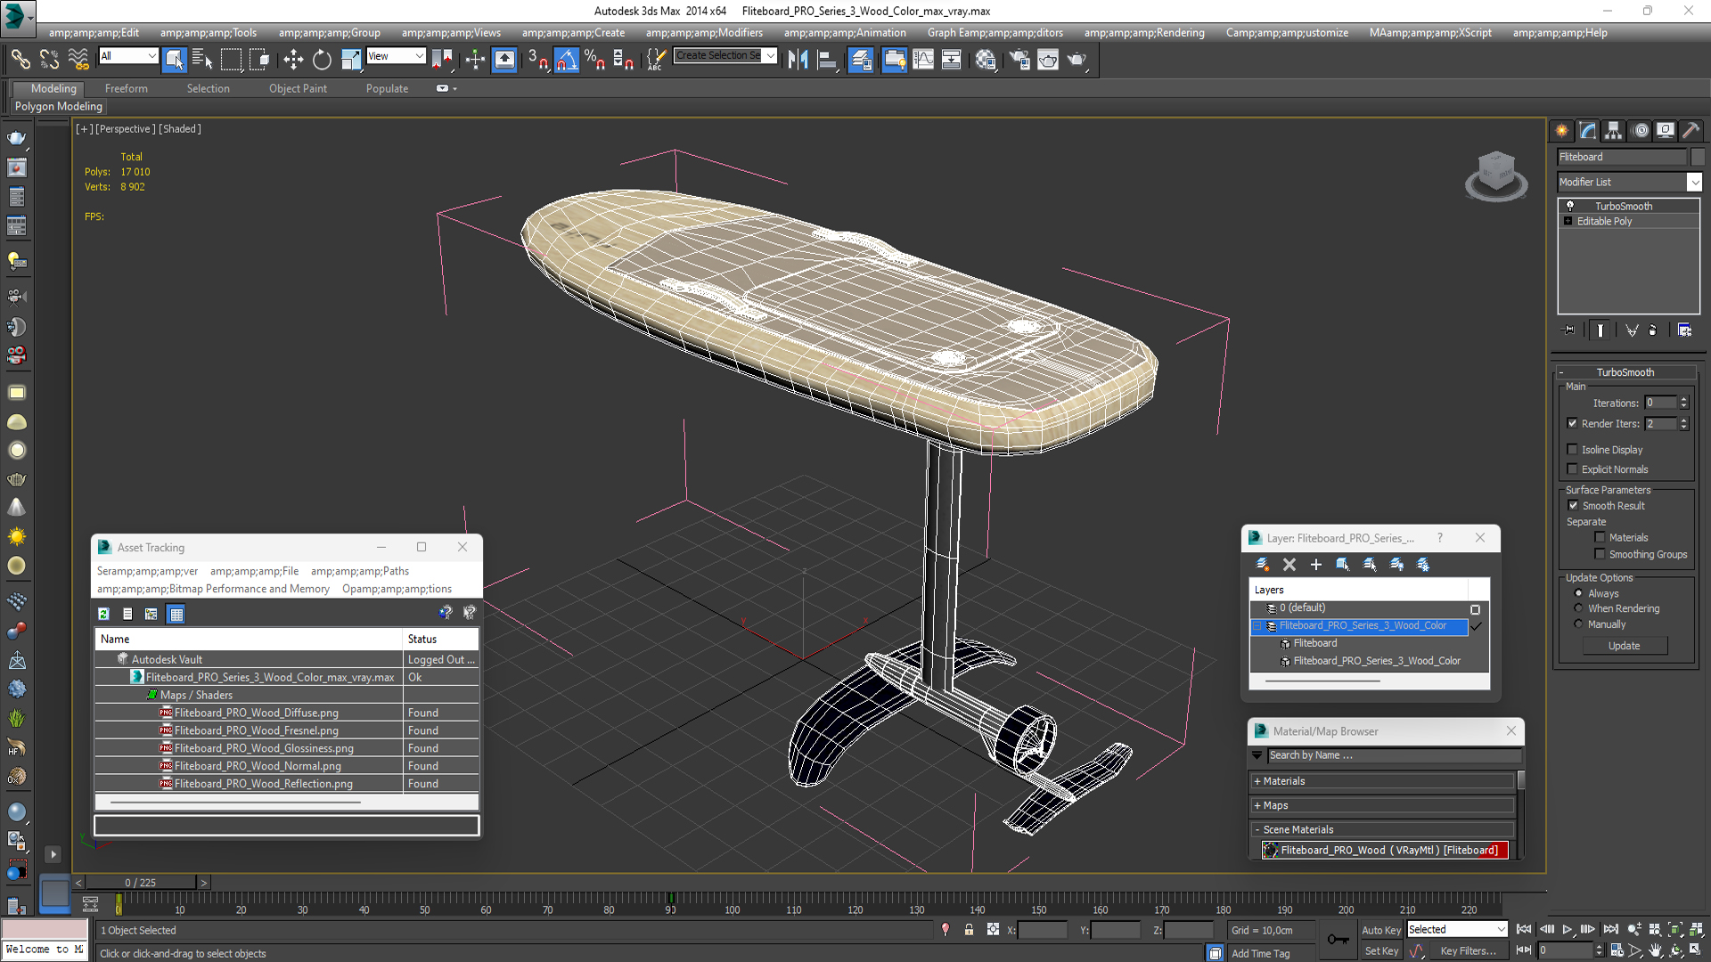Open Paths menu in Asset Tracking
The image size is (1711, 962).
359,571
